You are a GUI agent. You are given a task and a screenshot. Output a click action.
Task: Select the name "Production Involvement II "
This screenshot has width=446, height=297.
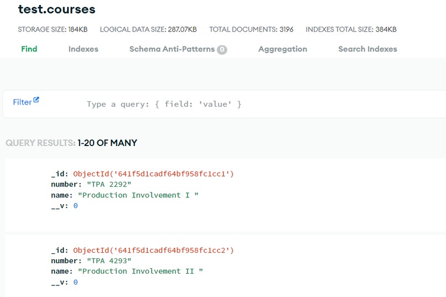[141, 272]
